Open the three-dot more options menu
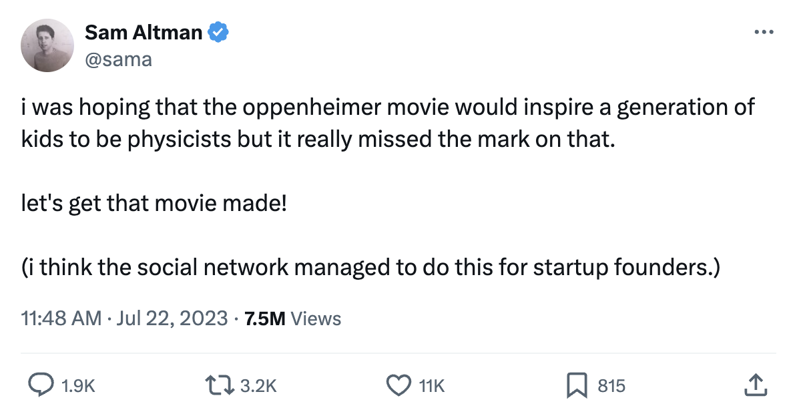Screen dimensions: 797x414 (763, 31)
